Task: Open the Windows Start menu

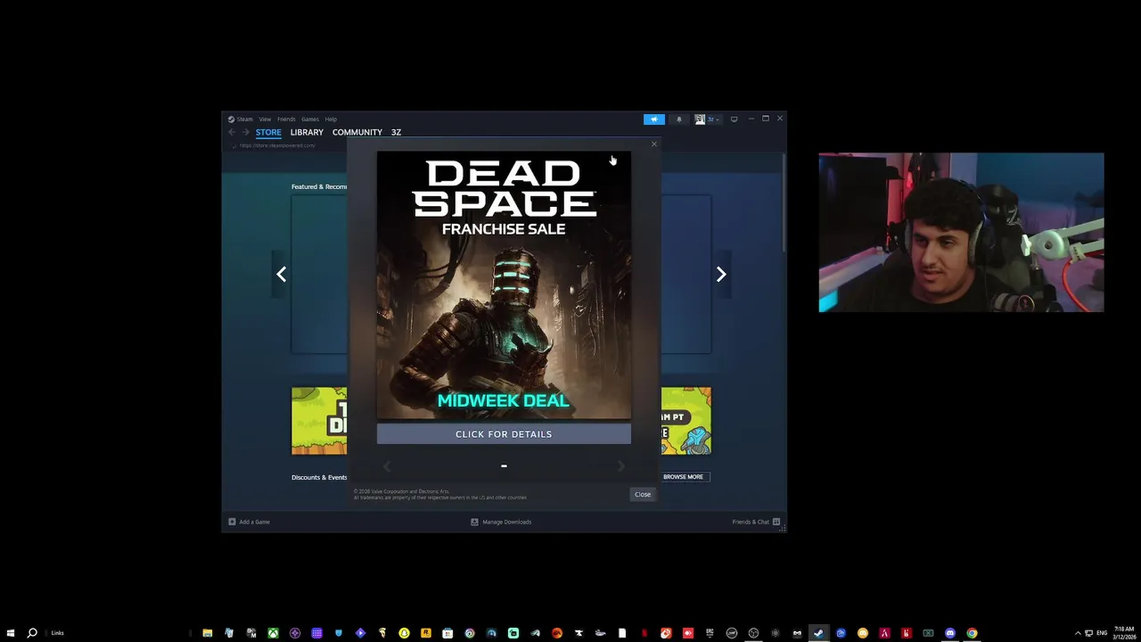Action: point(11,633)
